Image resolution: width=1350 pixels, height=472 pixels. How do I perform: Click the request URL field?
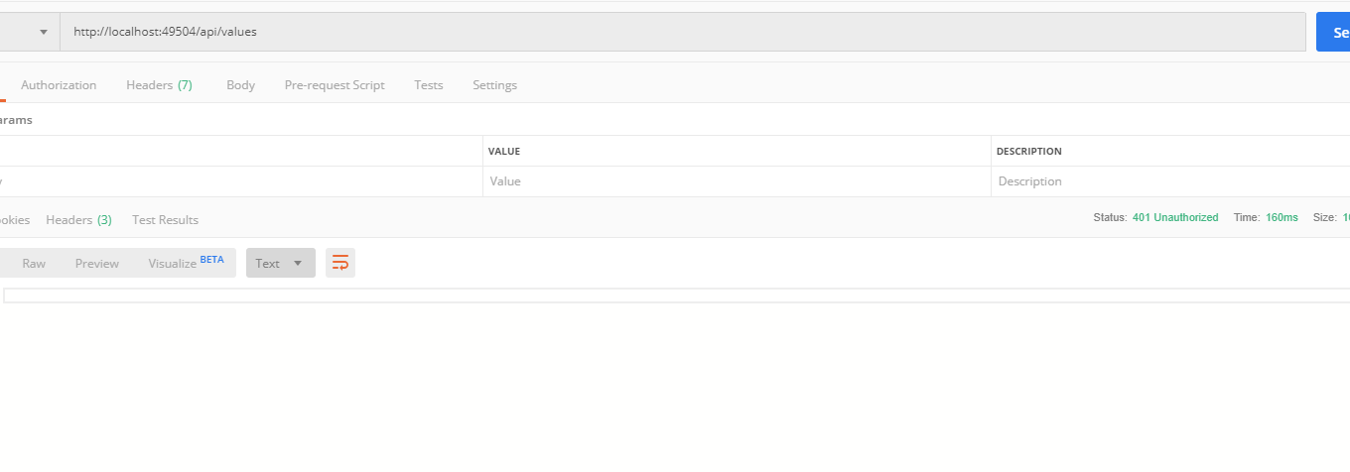click(x=682, y=32)
